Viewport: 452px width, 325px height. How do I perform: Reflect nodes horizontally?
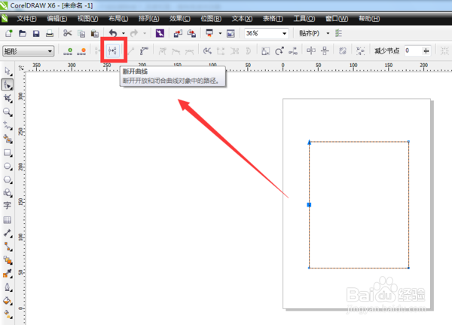click(310, 51)
